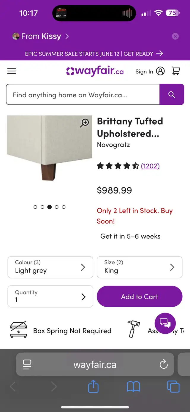Screen dimensions: 190x412
Task: Tap the Epic Summer Sale banner
Action: 94,54
